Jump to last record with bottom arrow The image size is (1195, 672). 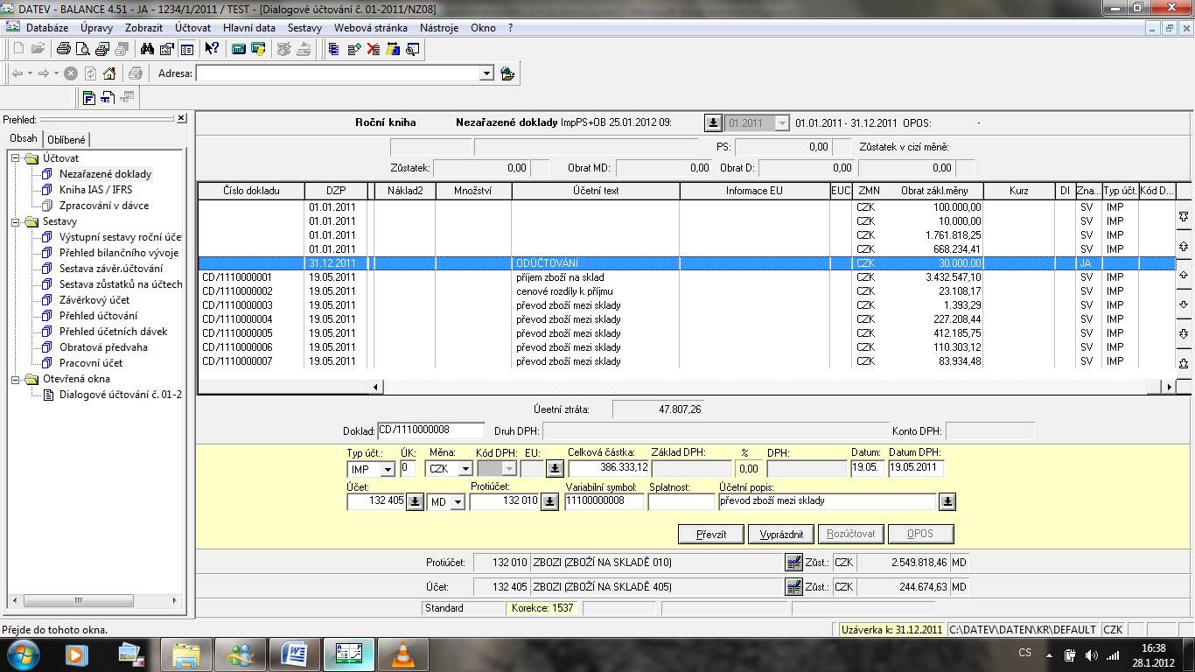coord(1184,362)
